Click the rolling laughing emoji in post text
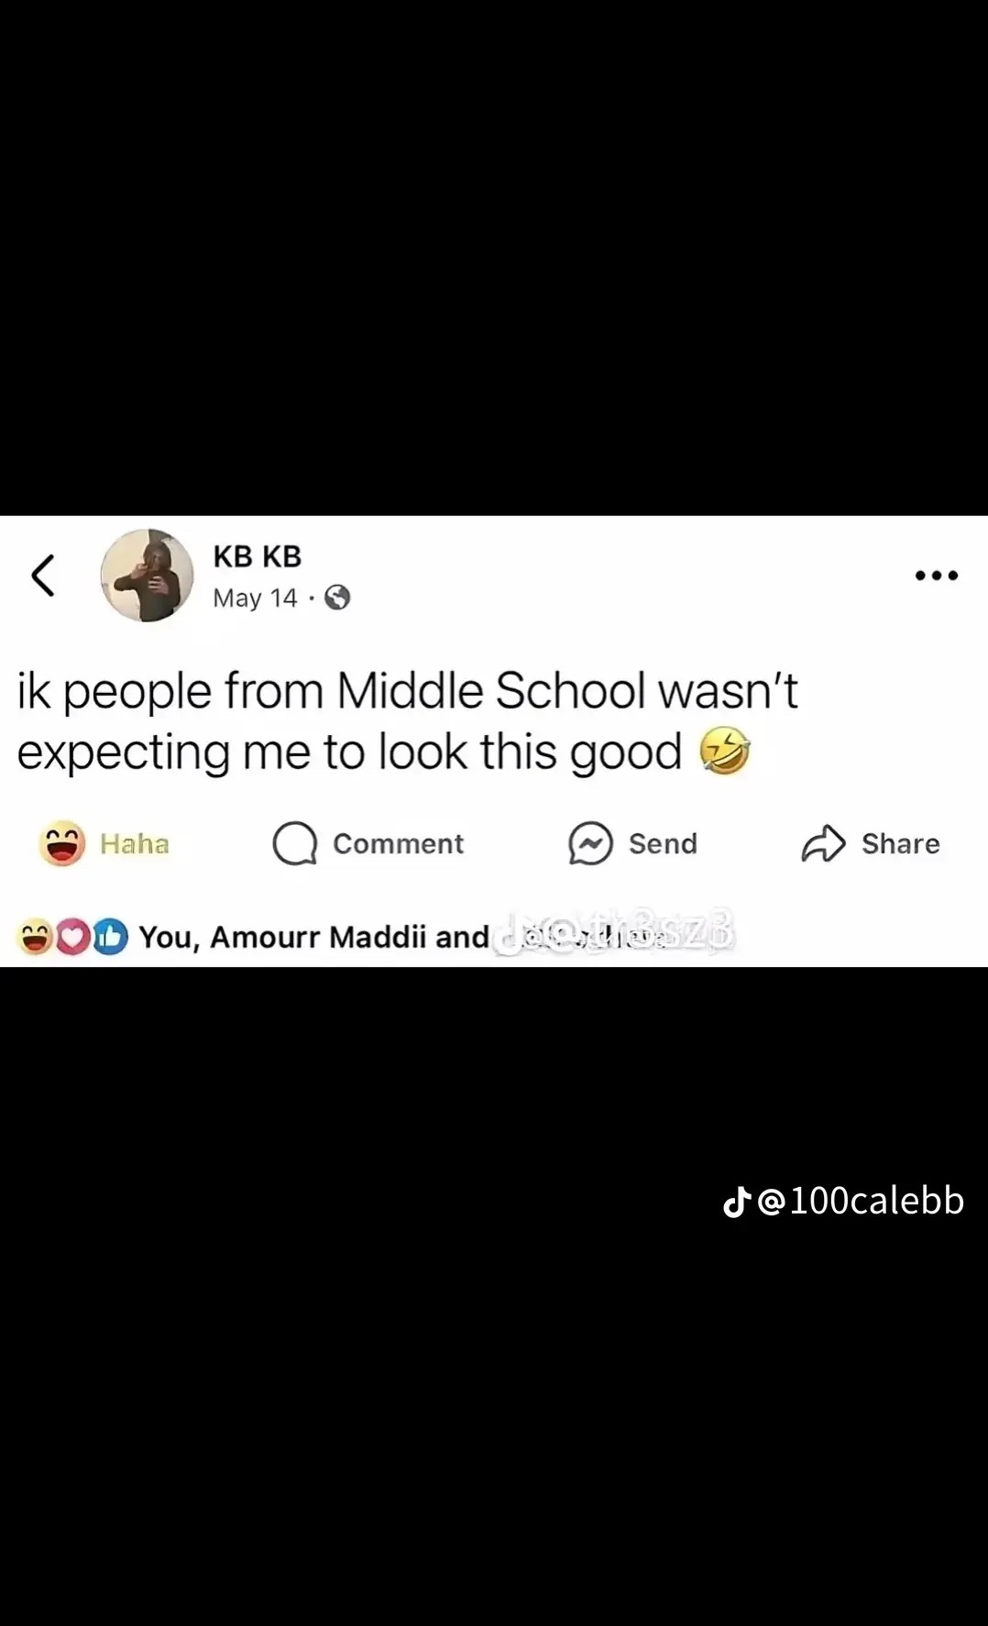Image resolution: width=988 pixels, height=1626 pixels. [725, 752]
